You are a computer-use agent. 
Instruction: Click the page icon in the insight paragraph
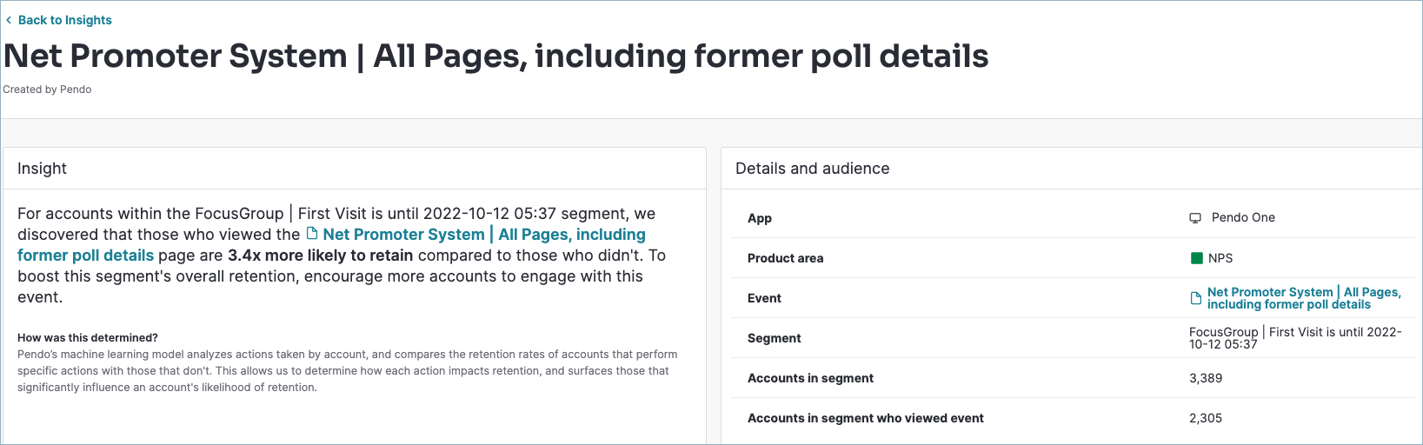coord(312,234)
